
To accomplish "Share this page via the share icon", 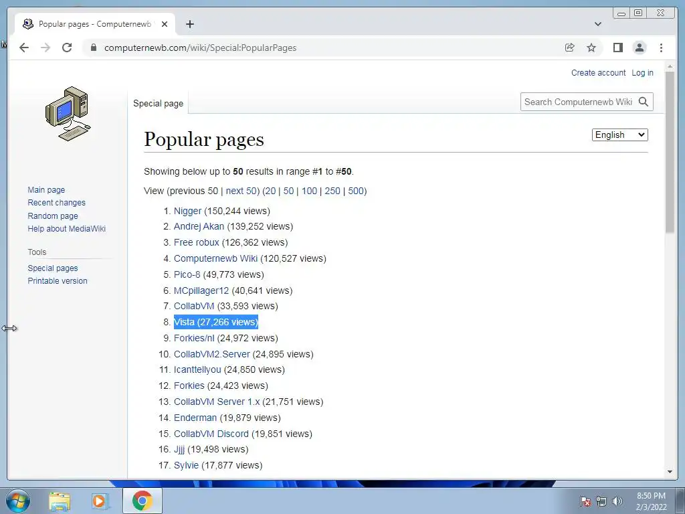I will point(569,48).
